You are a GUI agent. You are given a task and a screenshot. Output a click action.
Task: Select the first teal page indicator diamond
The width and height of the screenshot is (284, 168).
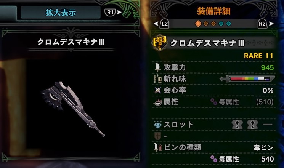221,24
